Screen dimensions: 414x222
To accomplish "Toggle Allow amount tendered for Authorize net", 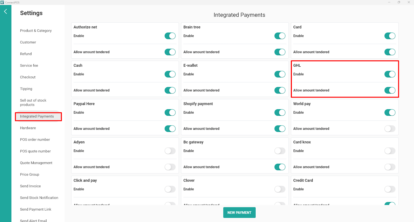I will click(170, 52).
